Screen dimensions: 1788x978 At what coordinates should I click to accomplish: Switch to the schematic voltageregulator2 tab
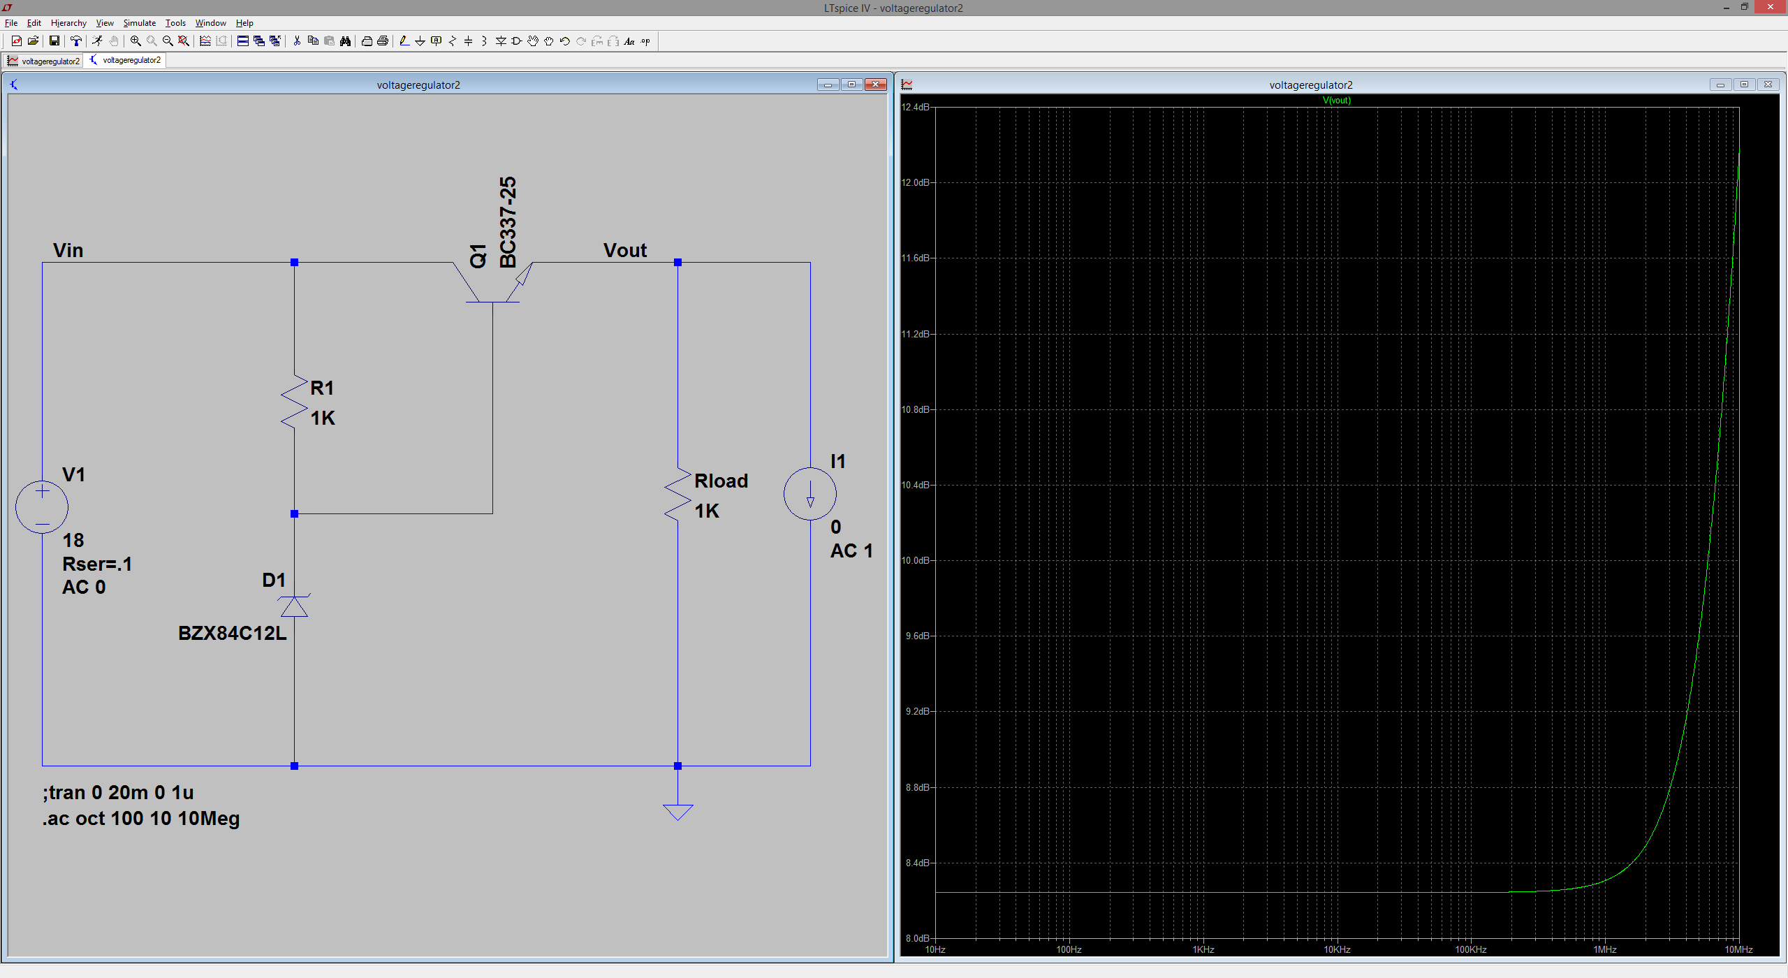(125, 60)
